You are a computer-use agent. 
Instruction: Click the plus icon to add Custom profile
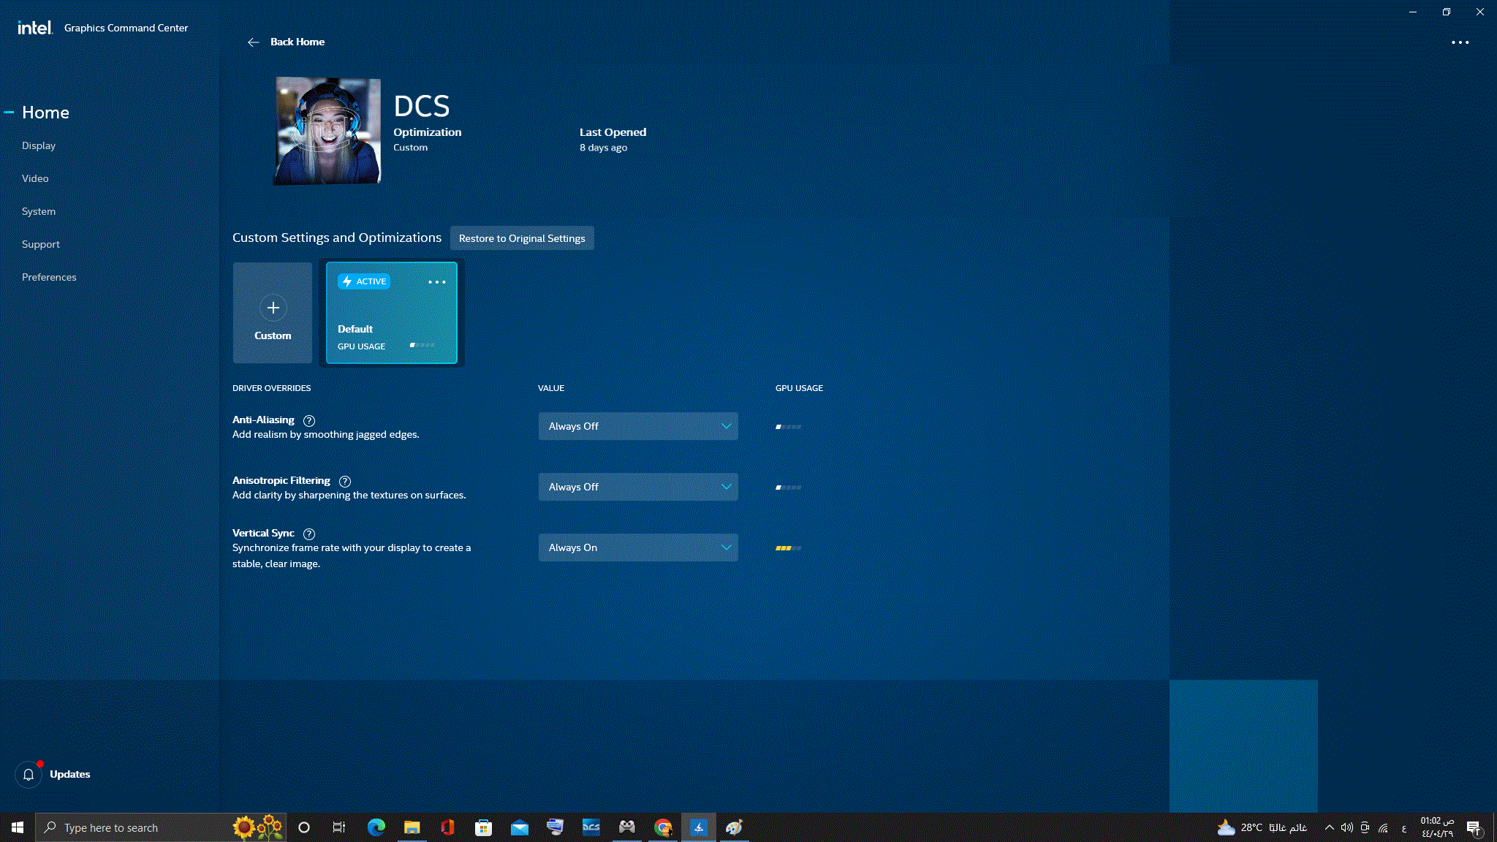tap(273, 308)
